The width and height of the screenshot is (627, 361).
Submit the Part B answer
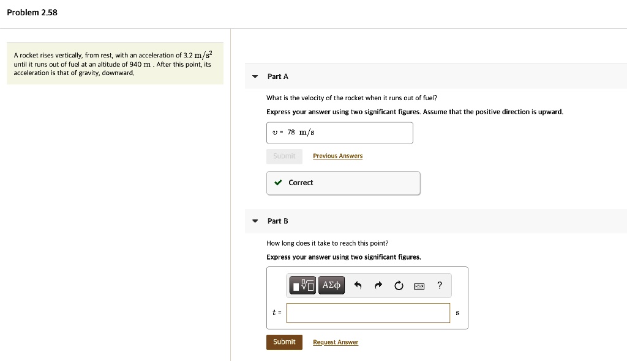click(284, 342)
